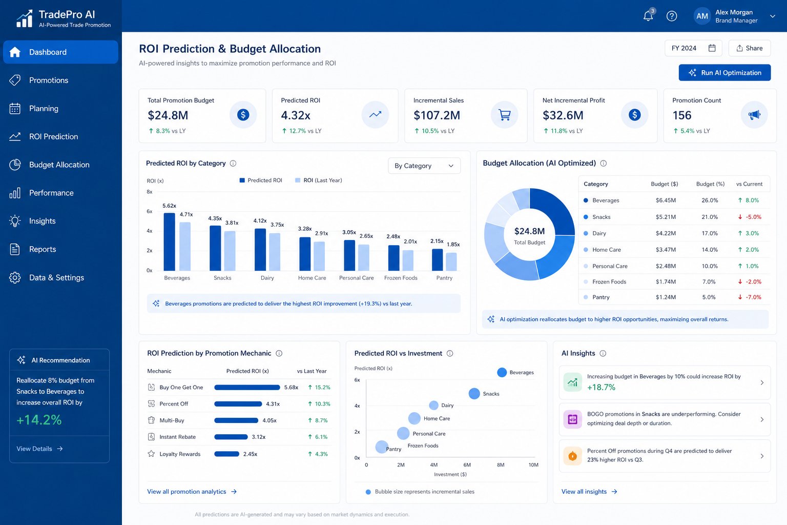Click the Share button
This screenshot has width=787, height=525.
750,48
